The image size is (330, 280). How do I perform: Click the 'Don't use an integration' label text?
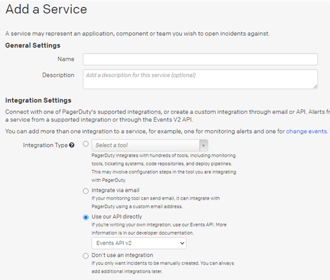(123, 256)
